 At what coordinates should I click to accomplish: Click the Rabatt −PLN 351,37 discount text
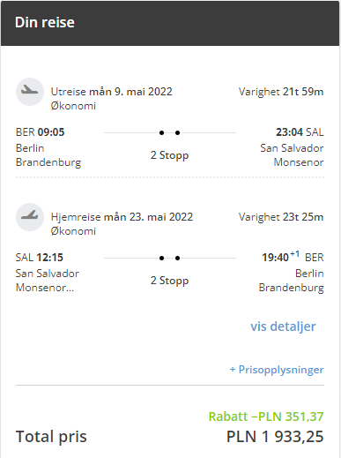pyautogui.click(x=266, y=417)
